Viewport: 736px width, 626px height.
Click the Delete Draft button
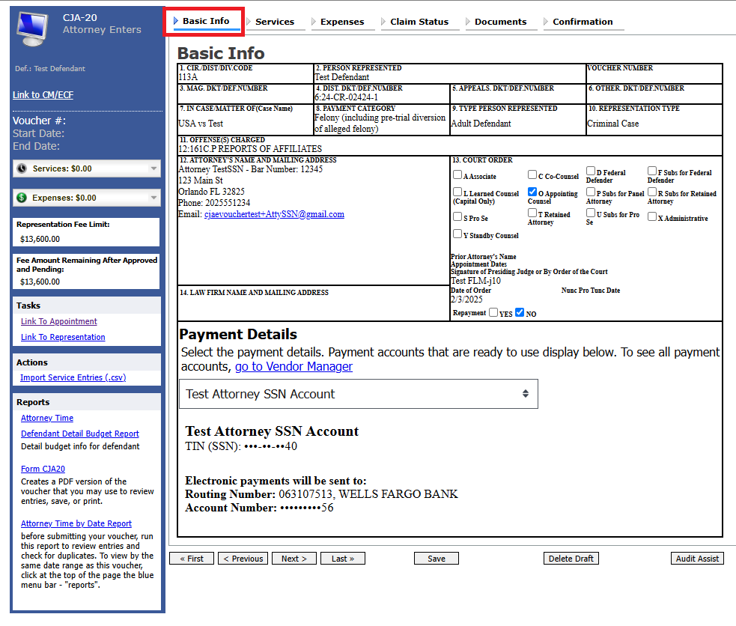tap(571, 559)
